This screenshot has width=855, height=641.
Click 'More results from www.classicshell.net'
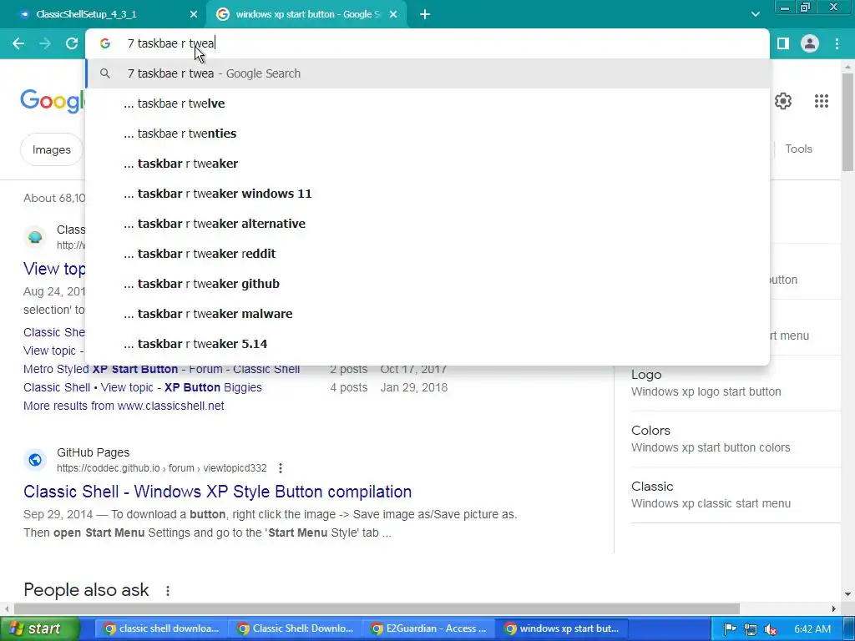pyautogui.click(x=124, y=406)
